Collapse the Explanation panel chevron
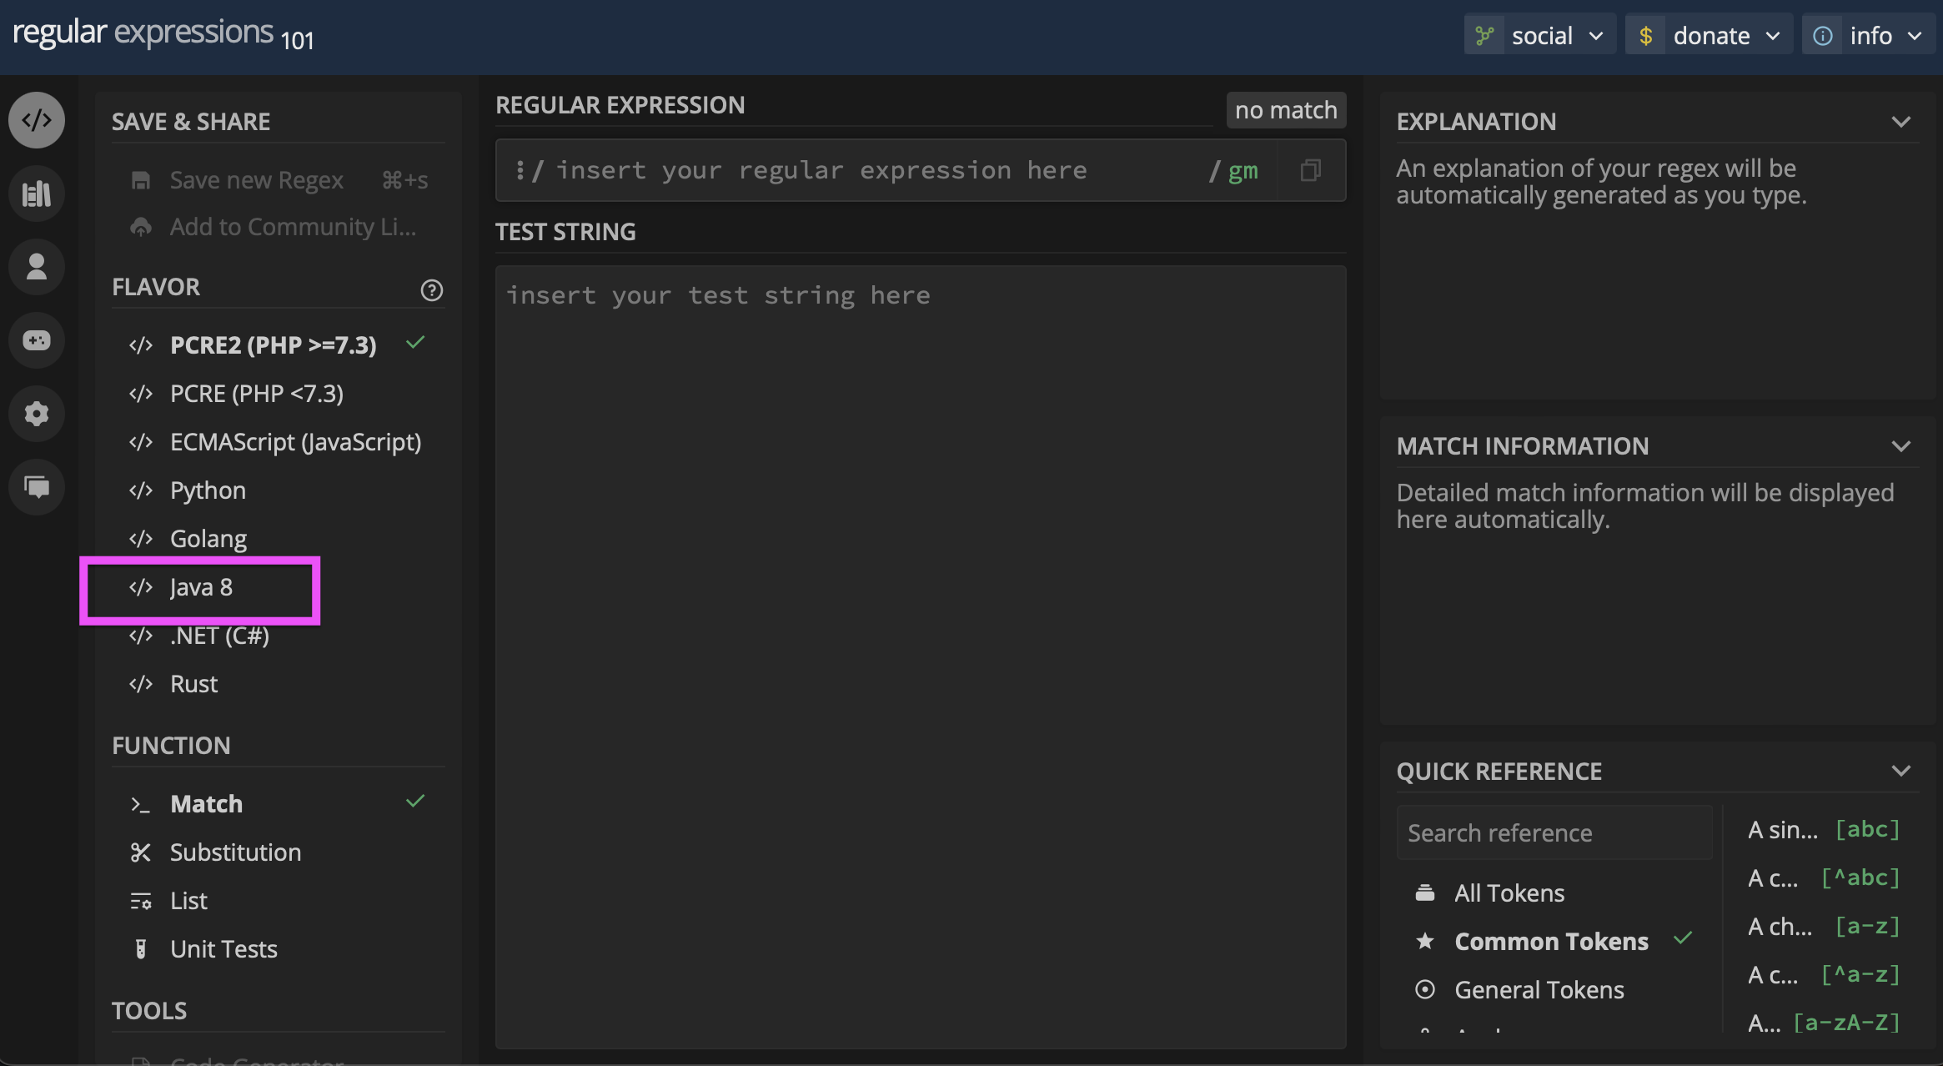Screen dimensions: 1943x1066 click(1900, 122)
